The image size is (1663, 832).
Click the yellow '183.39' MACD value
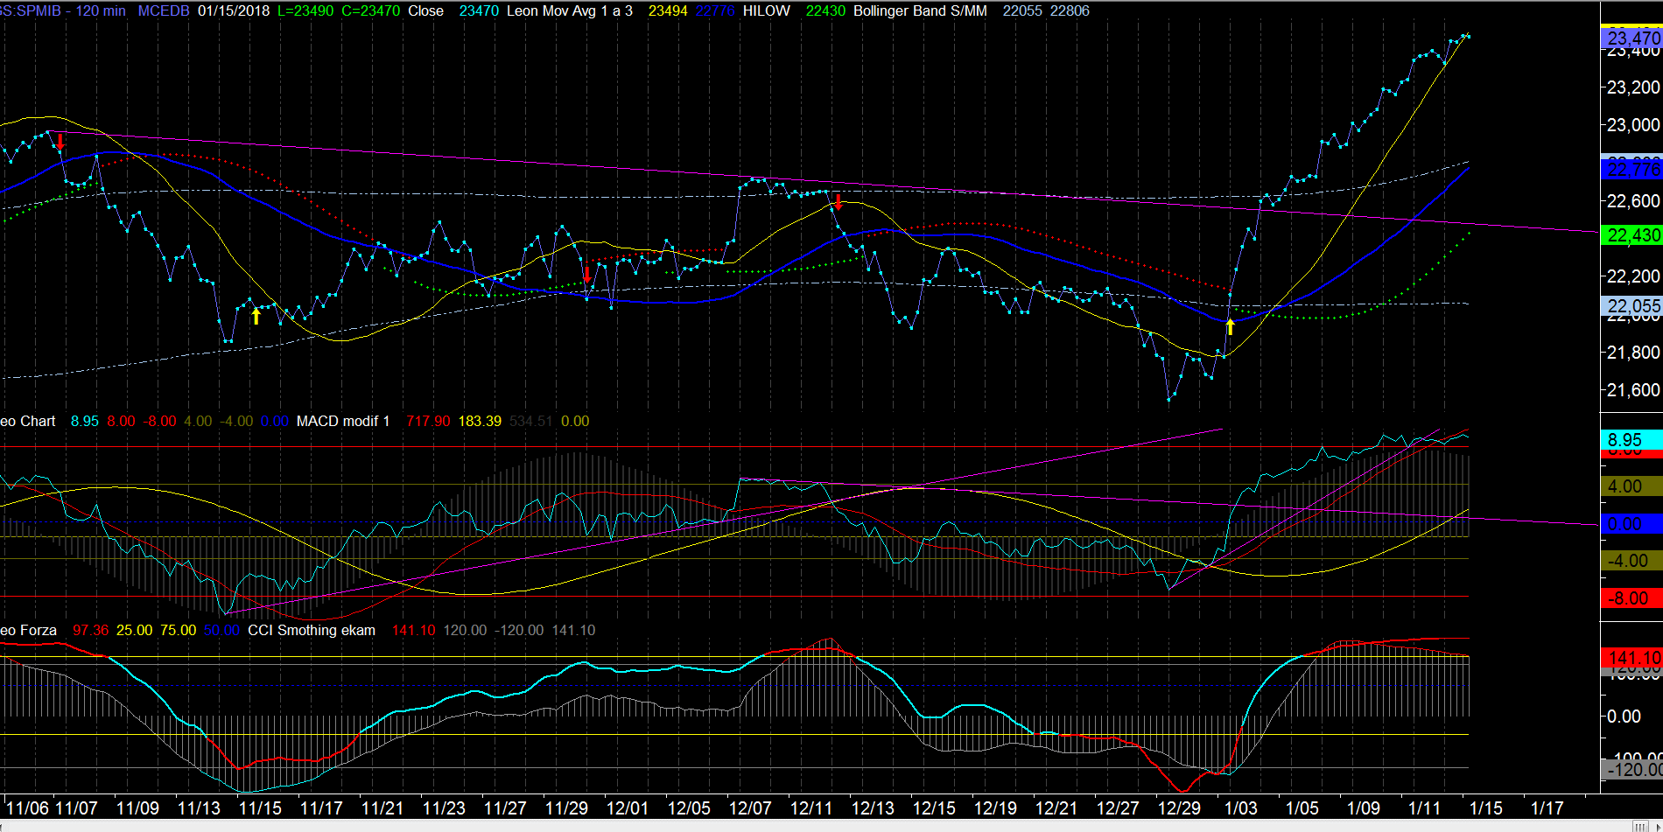point(480,422)
